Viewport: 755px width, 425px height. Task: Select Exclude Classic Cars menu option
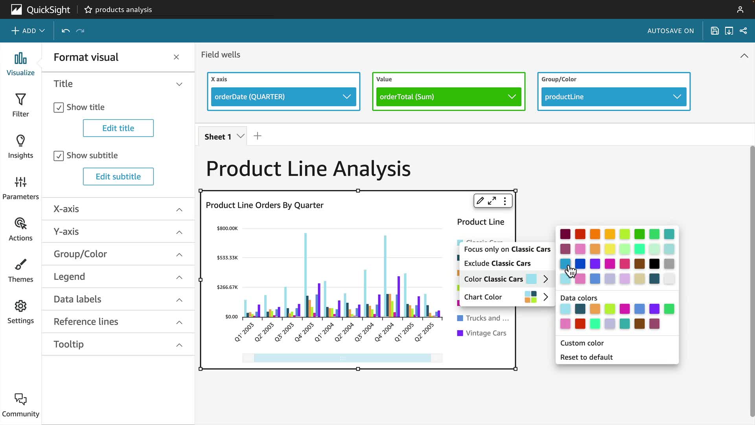pos(497,263)
